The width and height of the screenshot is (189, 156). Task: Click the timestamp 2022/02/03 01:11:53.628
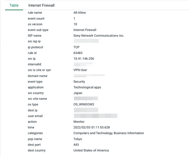[92, 127]
